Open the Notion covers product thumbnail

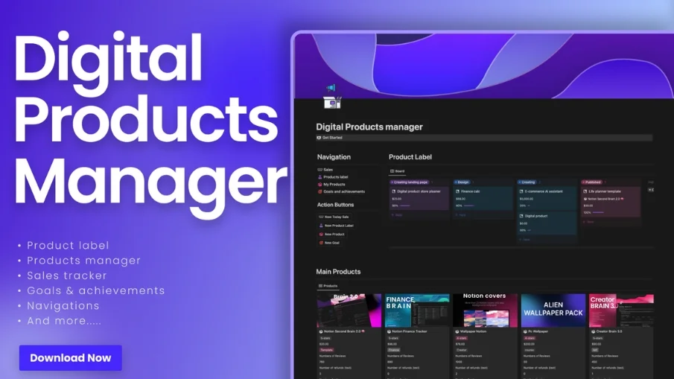click(x=486, y=310)
